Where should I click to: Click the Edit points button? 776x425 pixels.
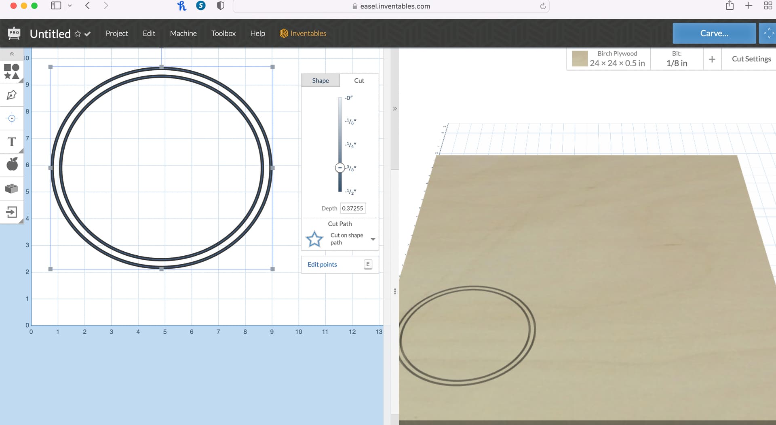pyautogui.click(x=322, y=264)
